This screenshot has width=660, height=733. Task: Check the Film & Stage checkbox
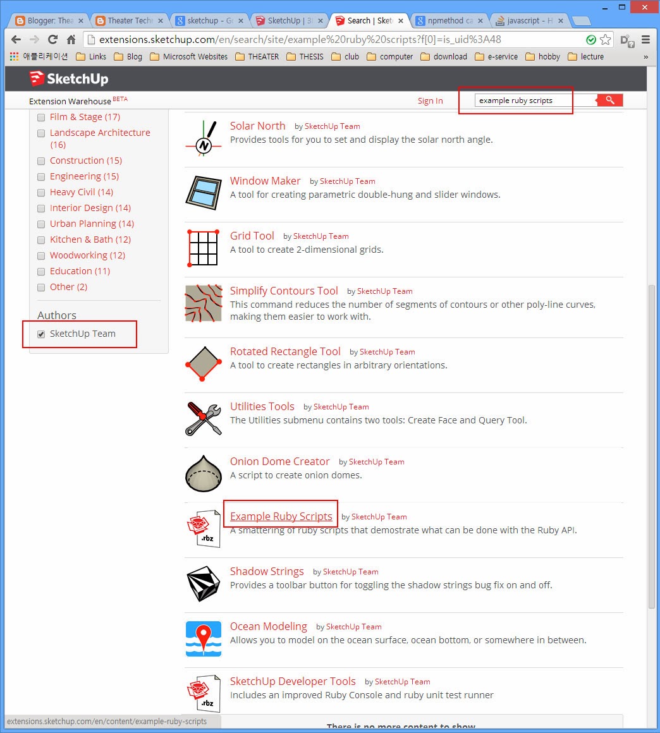tap(41, 118)
